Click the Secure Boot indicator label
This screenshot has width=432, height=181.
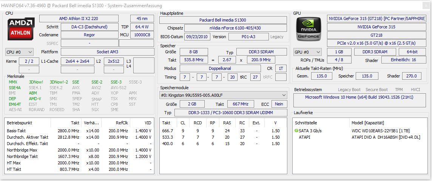[x=376, y=90]
